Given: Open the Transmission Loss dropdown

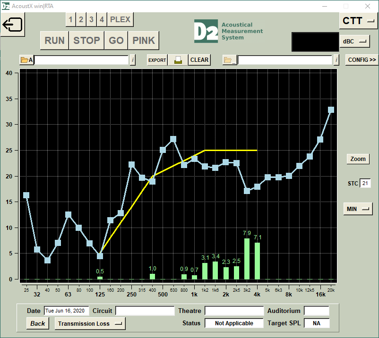Looking at the screenshot, I should pyautogui.click(x=90, y=323).
